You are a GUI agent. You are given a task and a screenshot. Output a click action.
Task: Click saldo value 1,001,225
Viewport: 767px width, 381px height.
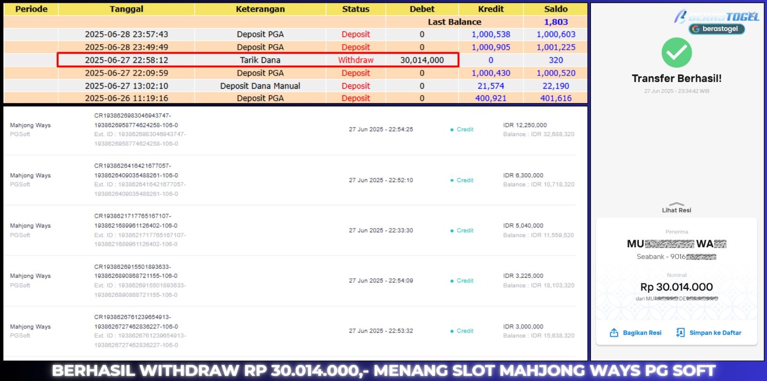(556, 47)
